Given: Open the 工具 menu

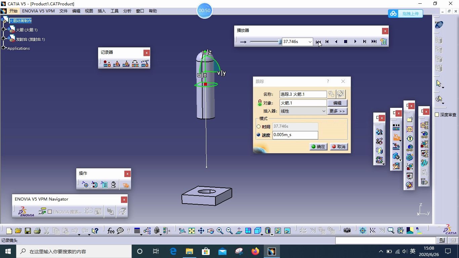Looking at the screenshot, I should pyautogui.click(x=115, y=11).
